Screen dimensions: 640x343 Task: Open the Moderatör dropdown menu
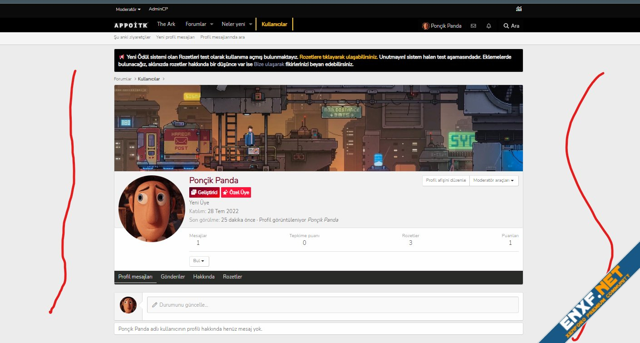[x=128, y=9]
